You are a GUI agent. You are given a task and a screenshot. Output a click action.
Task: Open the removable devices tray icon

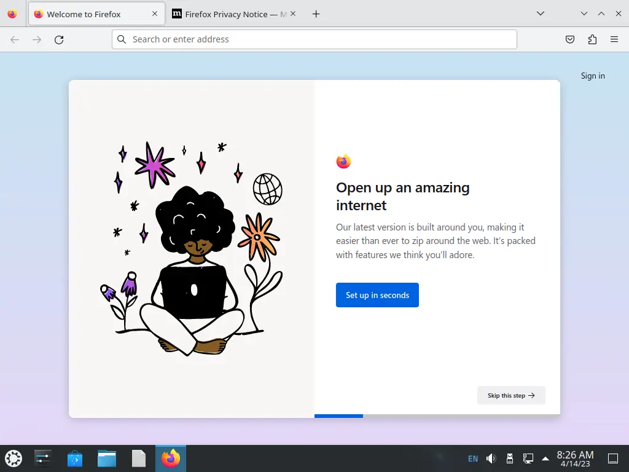tap(510, 458)
